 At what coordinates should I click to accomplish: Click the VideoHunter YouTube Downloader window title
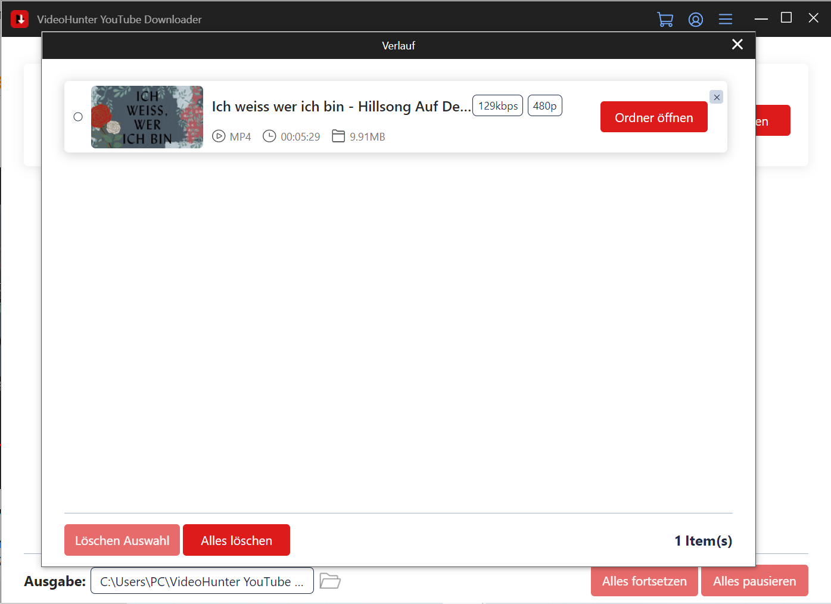click(119, 20)
